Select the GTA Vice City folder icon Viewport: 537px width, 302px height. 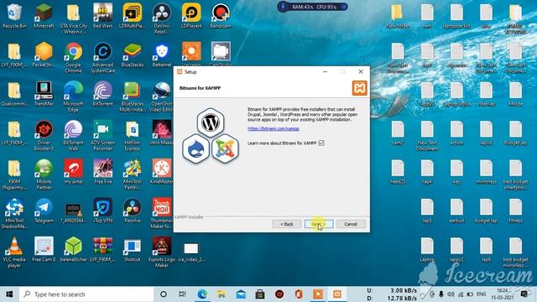(x=73, y=18)
